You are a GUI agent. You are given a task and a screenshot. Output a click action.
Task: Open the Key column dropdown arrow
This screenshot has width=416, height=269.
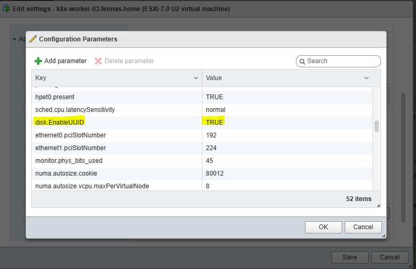(x=196, y=78)
